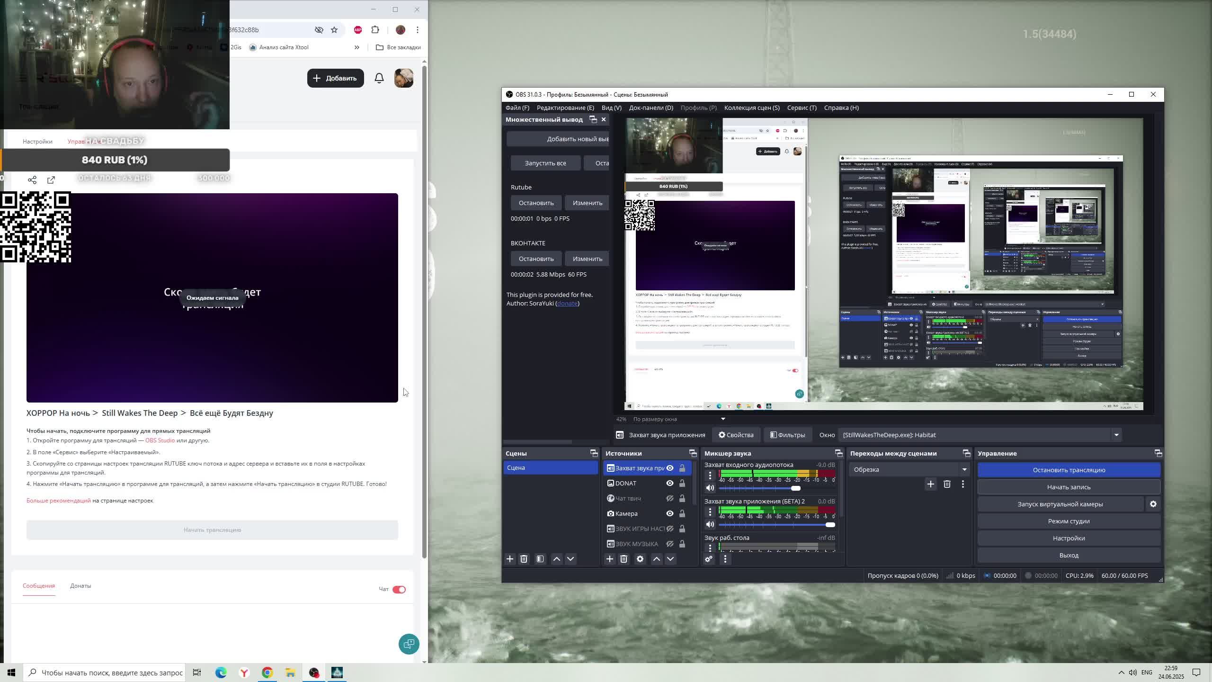Add a new source in Sources panel
This screenshot has width=1212, height=682.
(610, 559)
